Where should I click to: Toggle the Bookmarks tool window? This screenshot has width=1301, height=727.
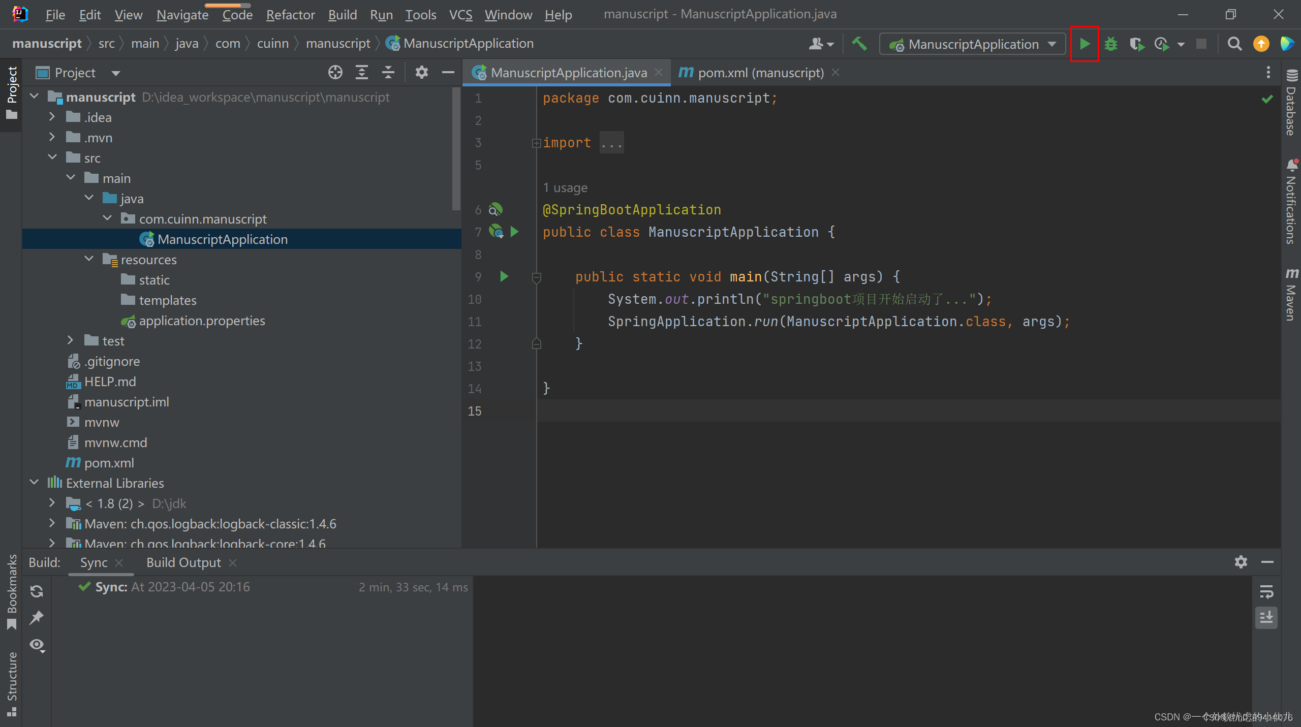click(x=11, y=592)
